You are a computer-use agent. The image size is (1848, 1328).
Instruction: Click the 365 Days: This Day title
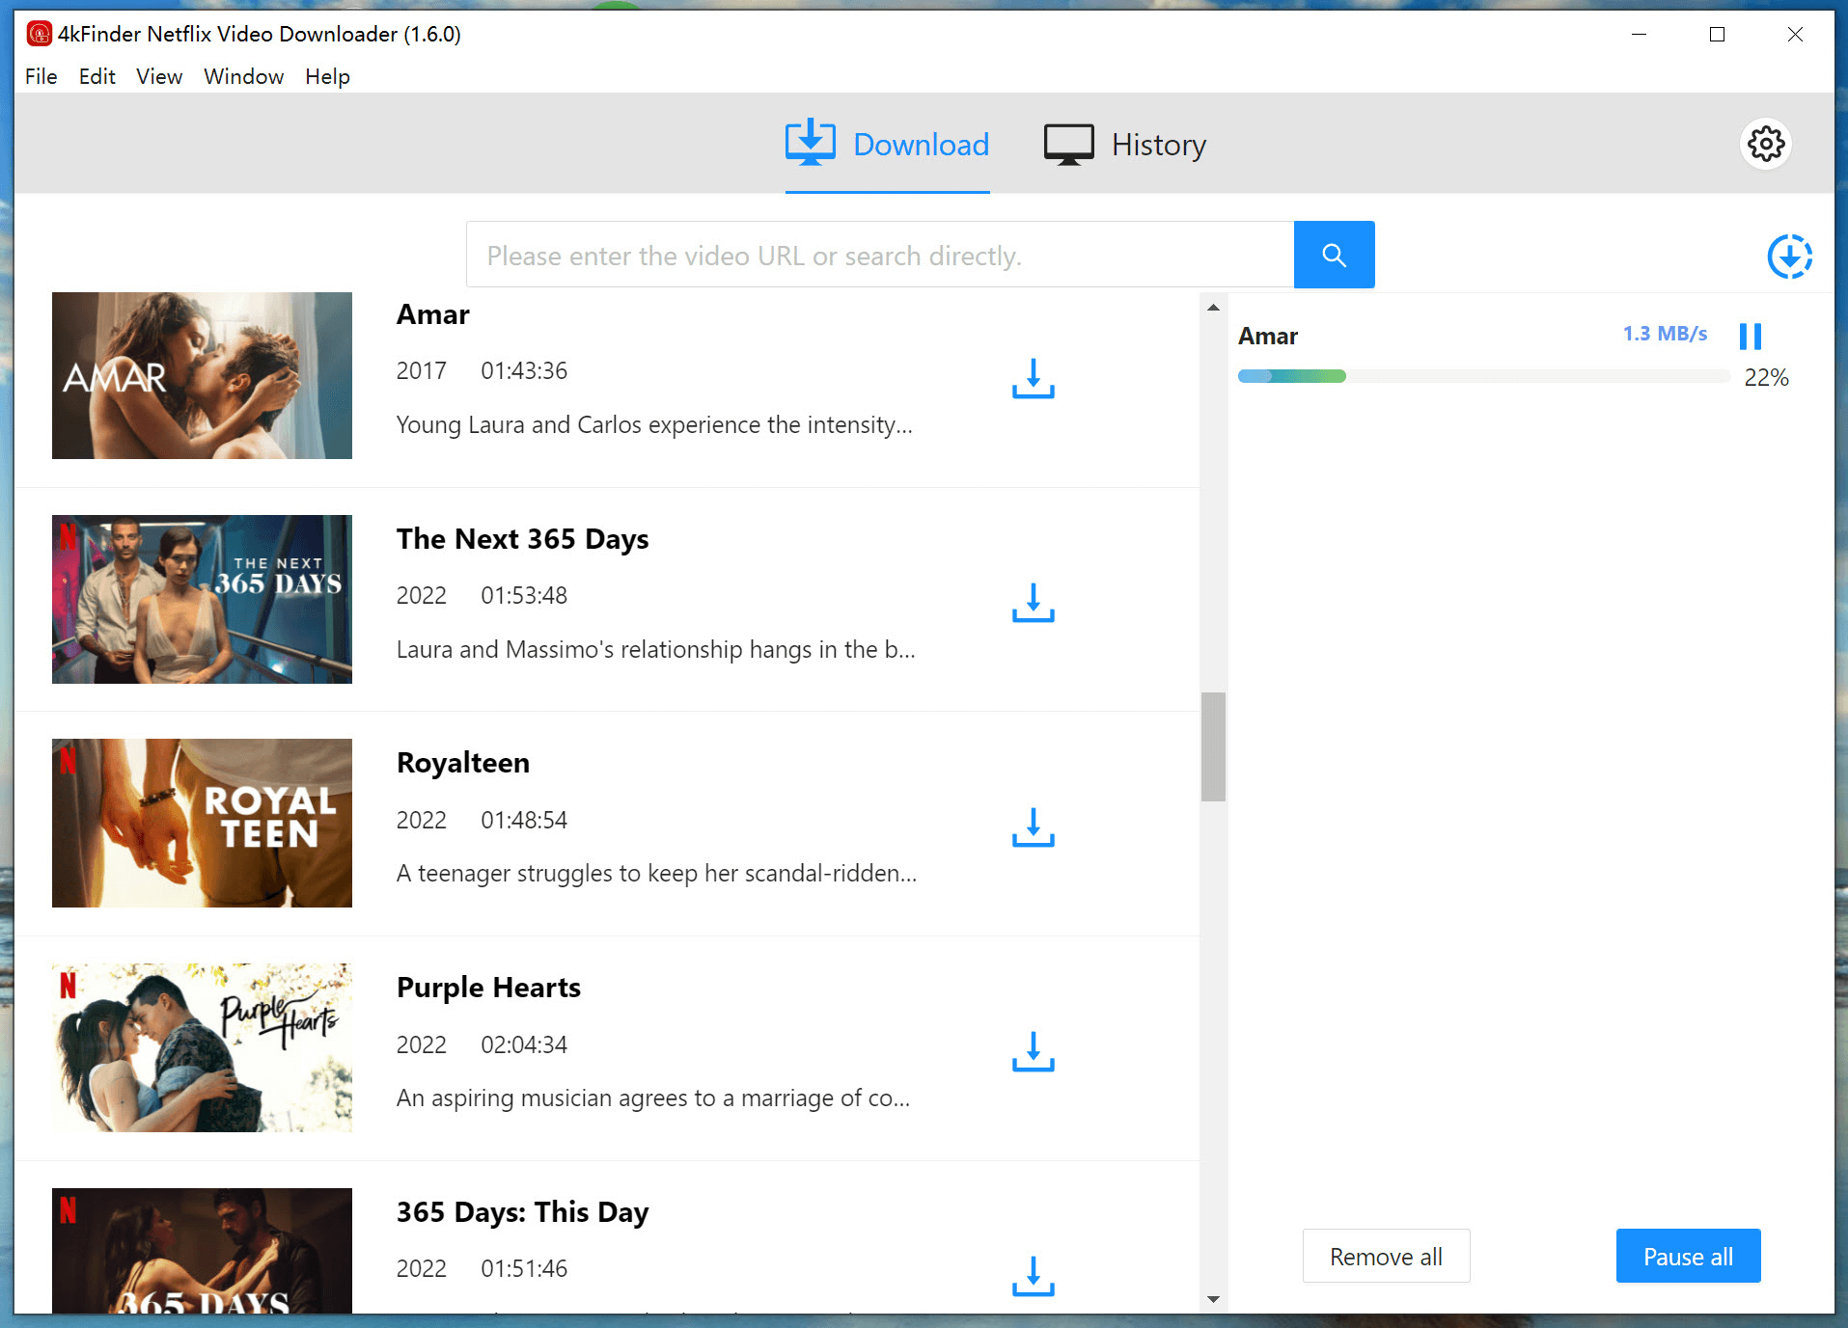pos(522,1212)
